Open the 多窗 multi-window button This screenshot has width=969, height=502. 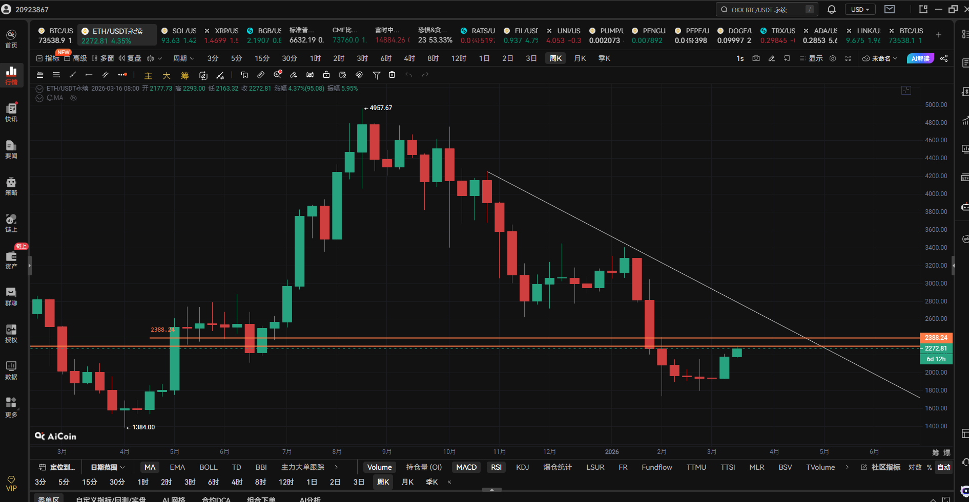[x=102, y=58]
